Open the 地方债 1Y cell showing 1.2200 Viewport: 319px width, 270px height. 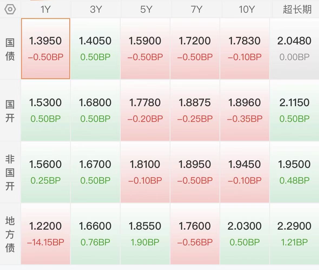pos(45,234)
